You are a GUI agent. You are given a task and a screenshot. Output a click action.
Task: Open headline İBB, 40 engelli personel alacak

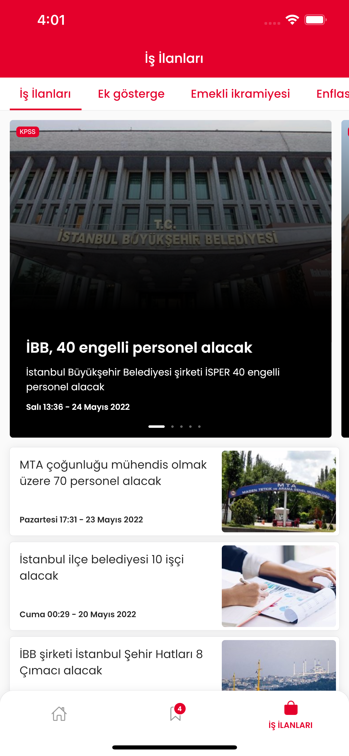pyautogui.click(x=139, y=348)
